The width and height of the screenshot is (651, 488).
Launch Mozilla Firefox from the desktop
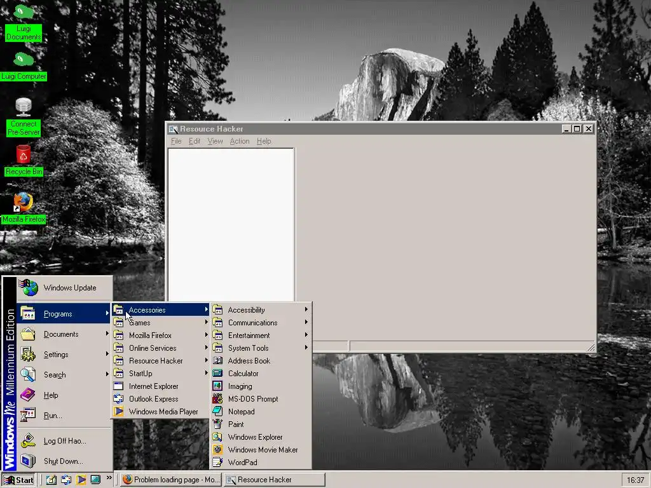pyautogui.click(x=24, y=208)
